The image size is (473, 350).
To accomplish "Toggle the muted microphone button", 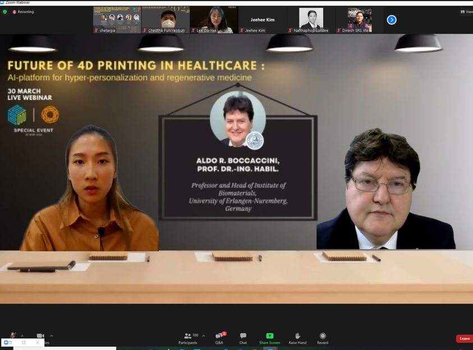I will pos(12,336).
